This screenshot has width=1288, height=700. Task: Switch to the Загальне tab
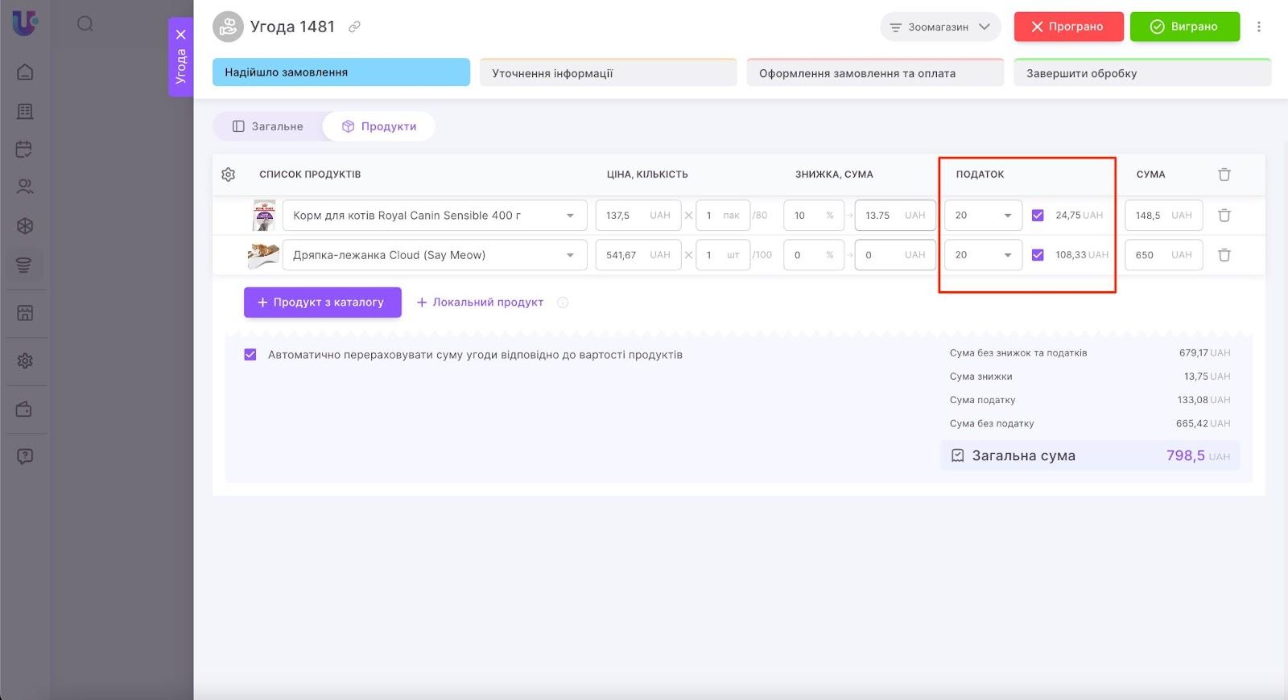pyautogui.click(x=268, y=126)
